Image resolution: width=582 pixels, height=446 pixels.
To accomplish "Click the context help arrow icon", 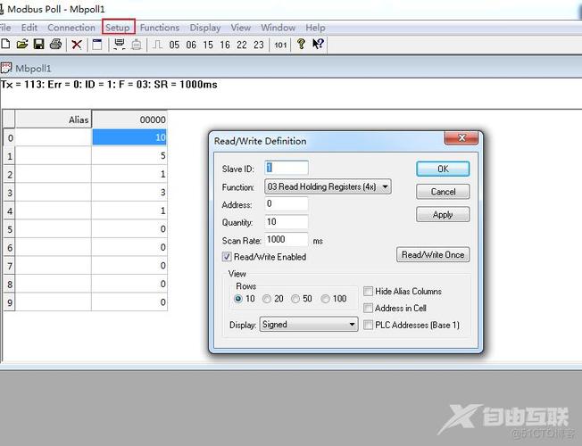I will point(318,45).
